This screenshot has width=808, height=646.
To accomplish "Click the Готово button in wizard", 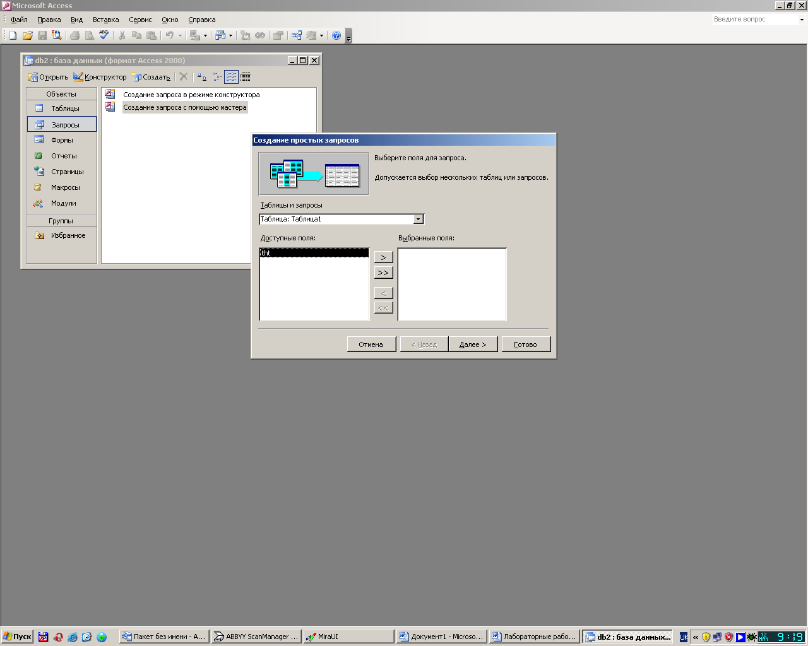I will (x=526, y=344).
